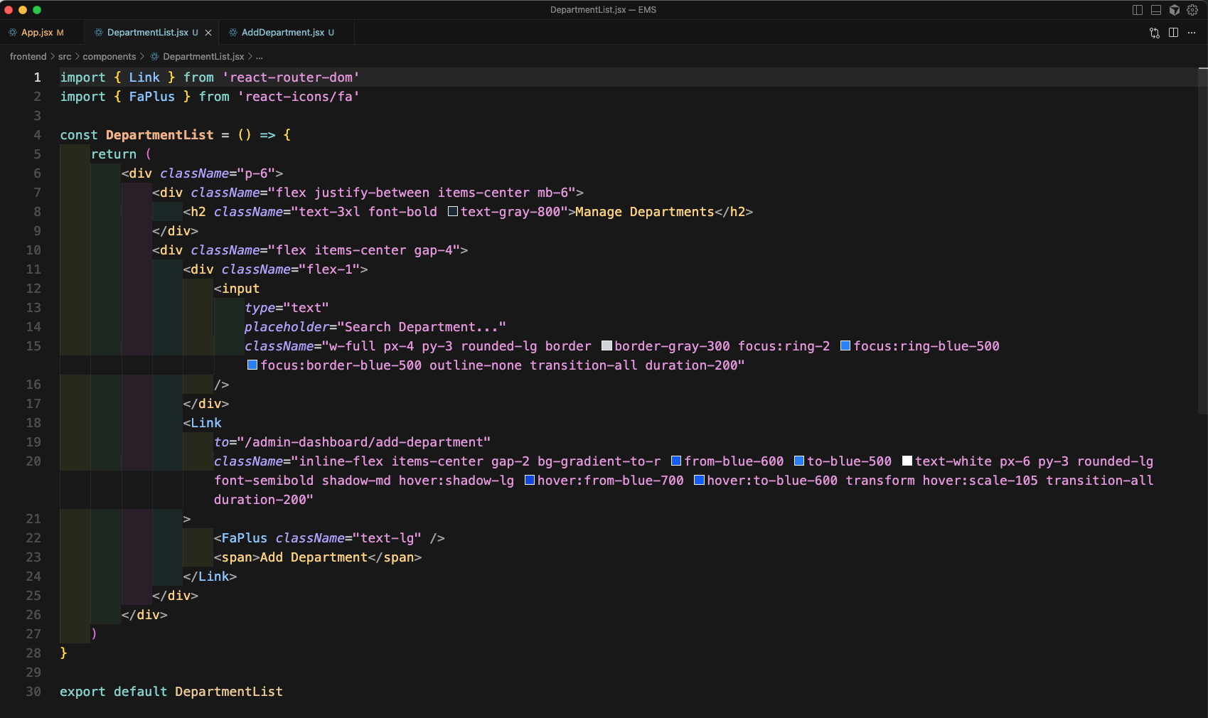This screenshot has width=1208, height=718.
Task: Click the "p-6" className value
Action: tap(256, 173)
